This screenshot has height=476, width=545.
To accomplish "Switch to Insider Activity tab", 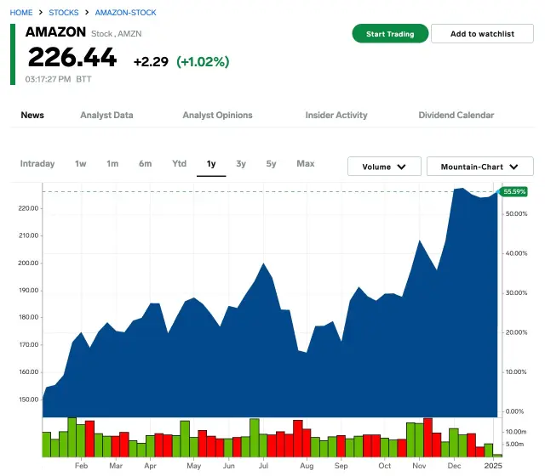I will tap(336, 115).
